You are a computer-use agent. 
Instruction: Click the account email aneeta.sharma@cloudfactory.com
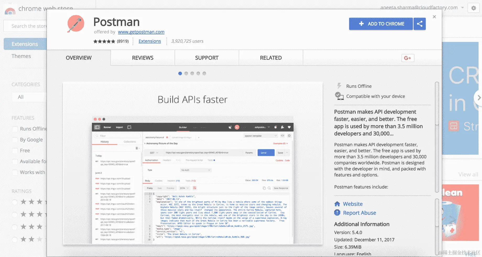point(419,8)
